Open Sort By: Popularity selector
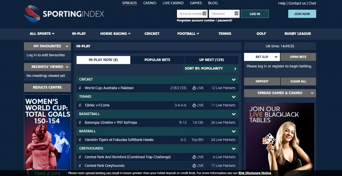Image resolution: width=342 pixels, height=176 pixels. tap(211, 68)
